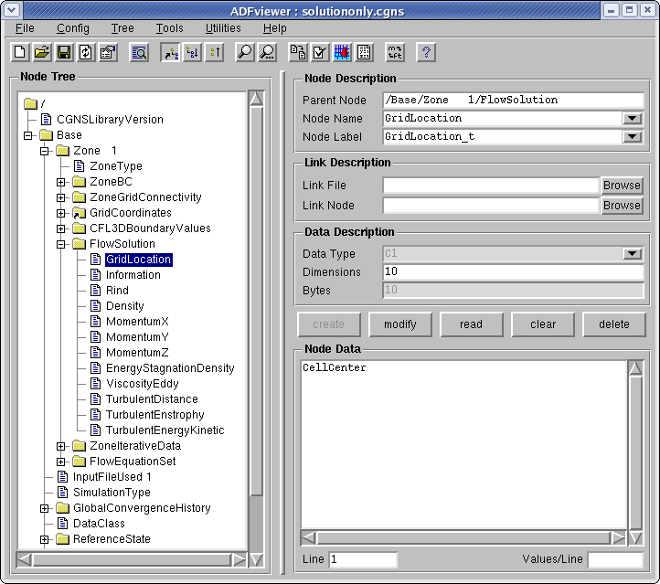The image size is (660, 584).
Task: Click the toolbar find-in-tree icon with blue lines
Action: click(x=139, y=52)
